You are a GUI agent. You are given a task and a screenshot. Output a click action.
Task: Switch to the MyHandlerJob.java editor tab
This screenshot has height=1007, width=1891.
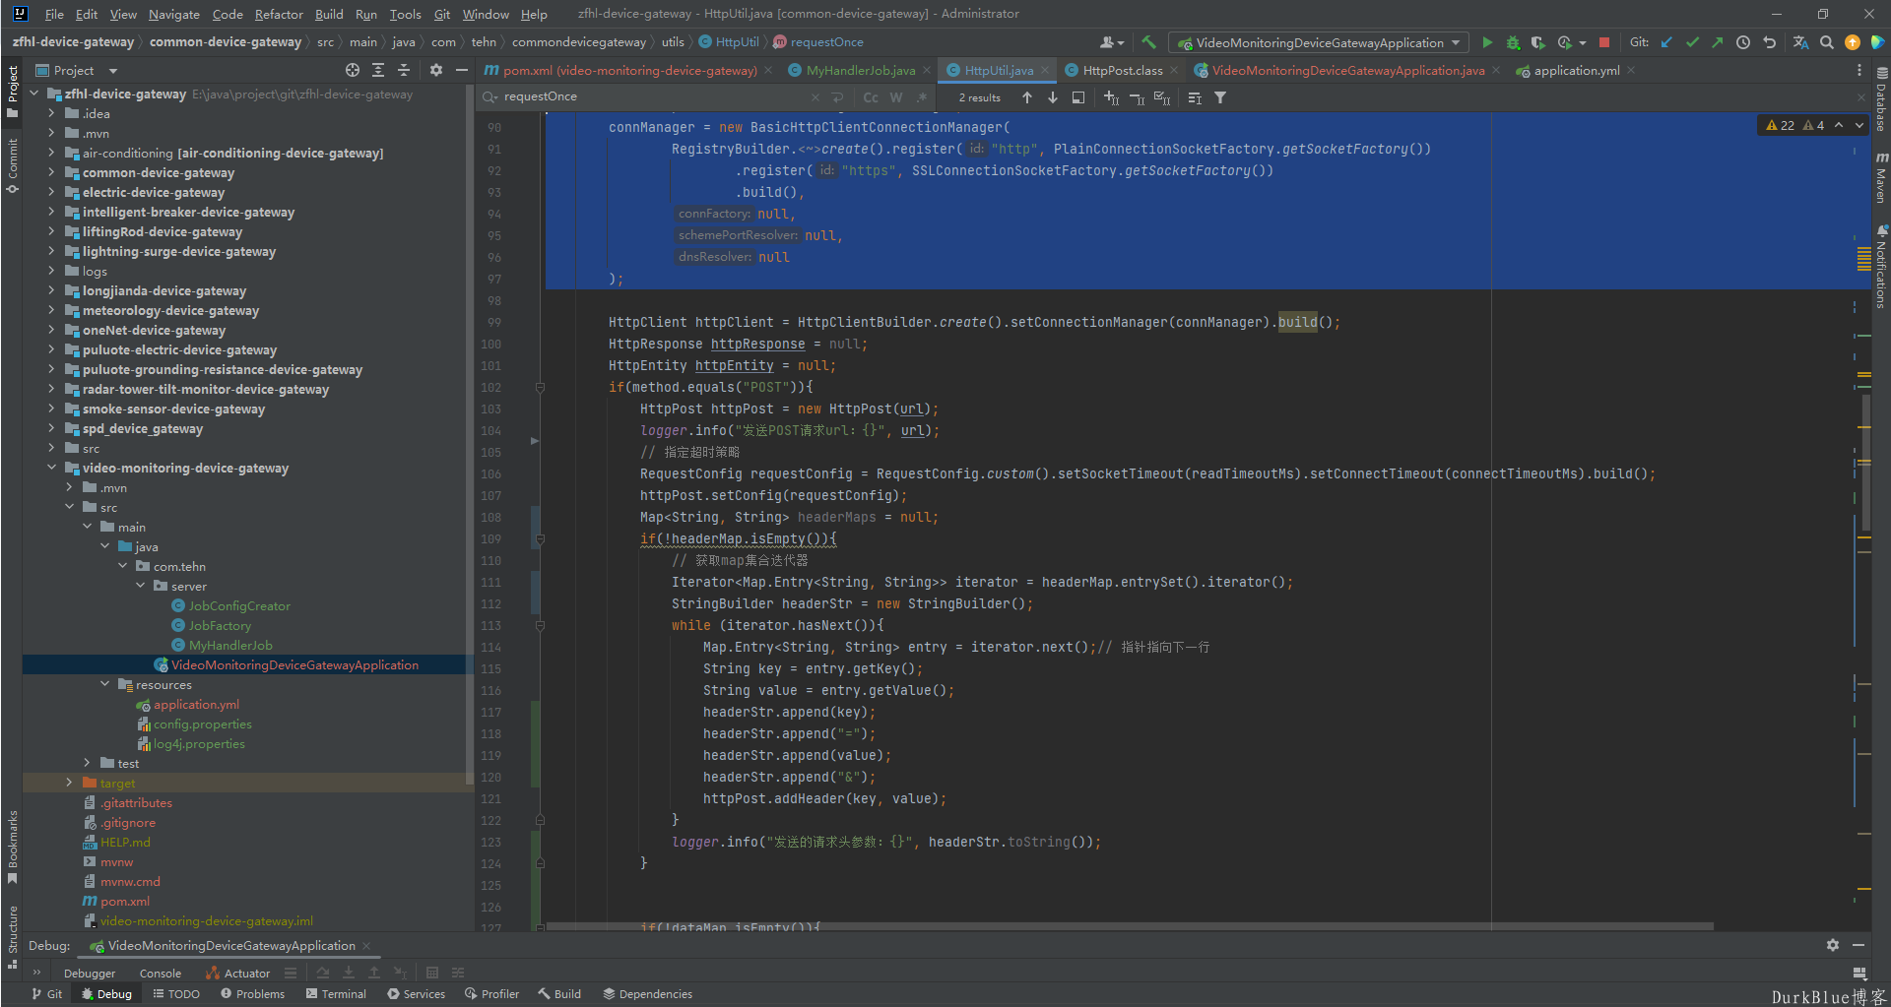coord(860,70)
